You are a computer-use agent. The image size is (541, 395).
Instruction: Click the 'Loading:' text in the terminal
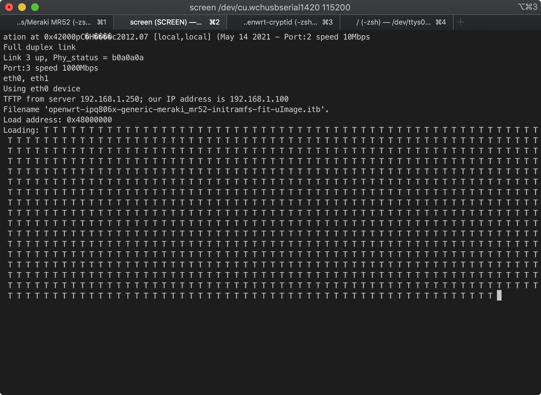pyautogui.click(x=21, y=130)
